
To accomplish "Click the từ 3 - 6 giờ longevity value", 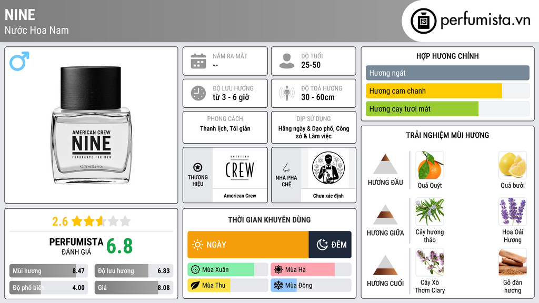I will pyautogui.click(x=231, y=97).
